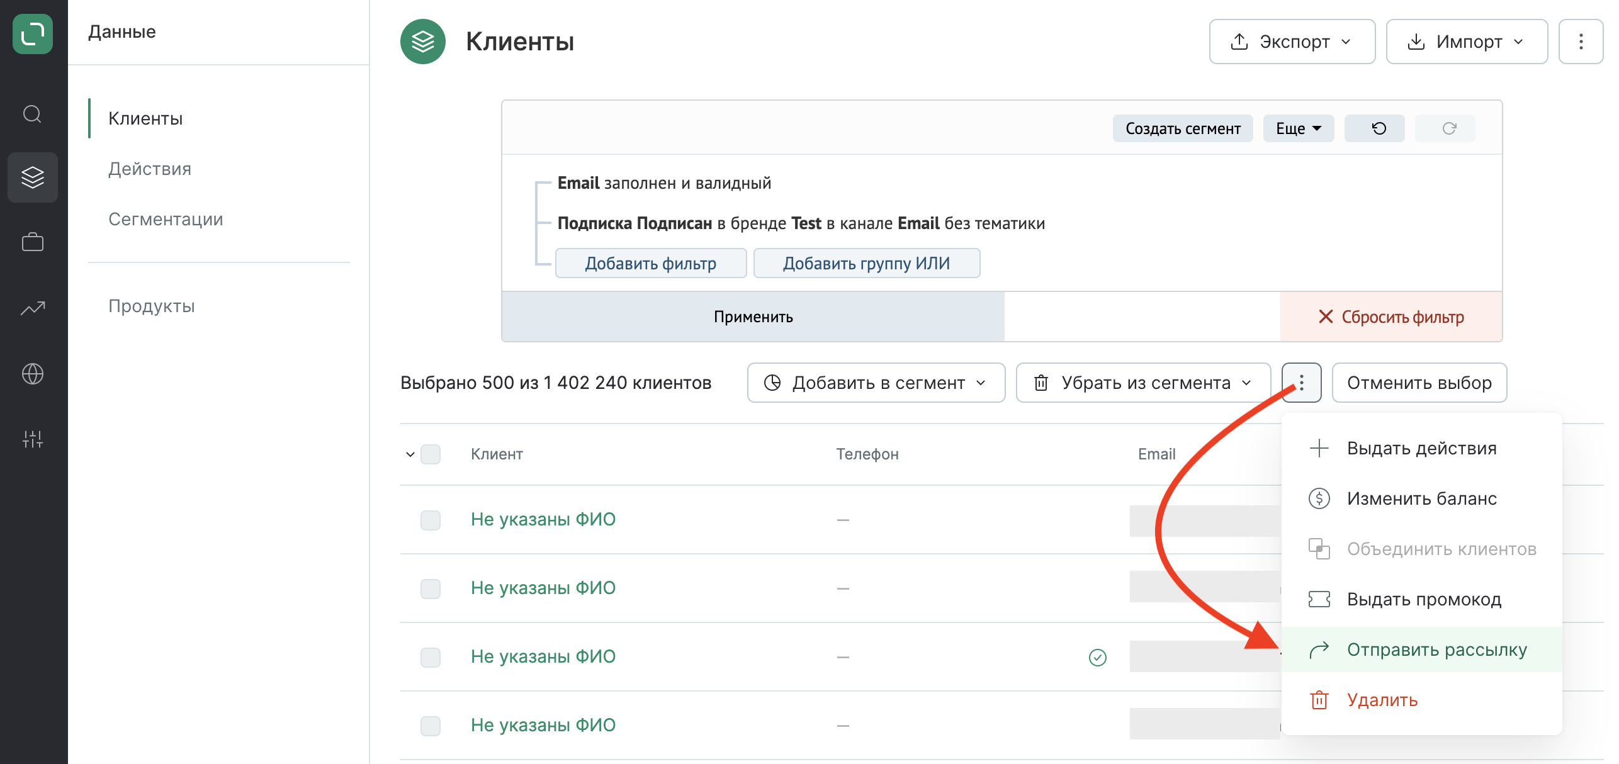This screenshot has width=1619, height=764.
Task: Open the Продукты sidebar section
Action: pyautogui.click(x=152, y=306)
